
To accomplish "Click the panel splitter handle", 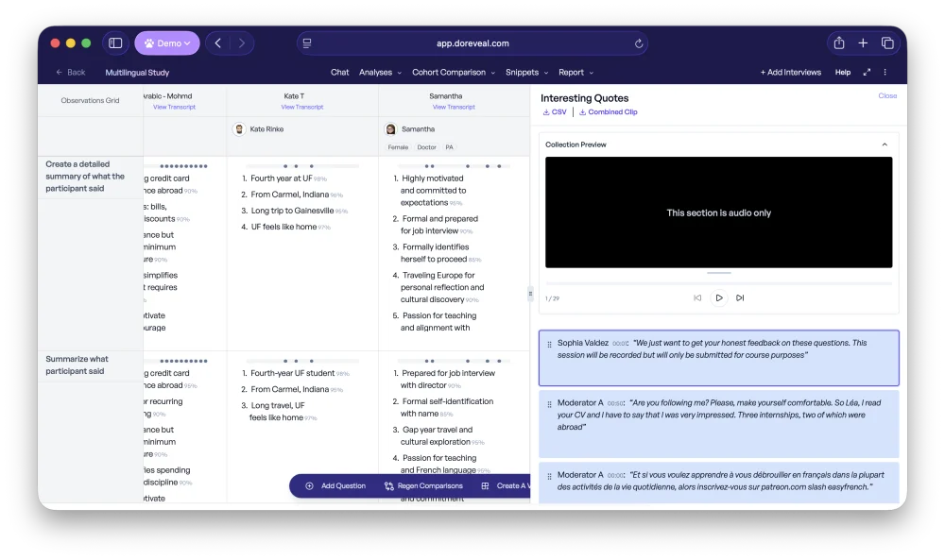I will 530,294.
